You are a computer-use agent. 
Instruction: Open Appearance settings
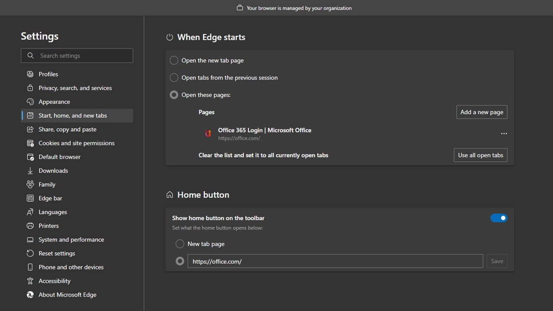tap(77, 102)
